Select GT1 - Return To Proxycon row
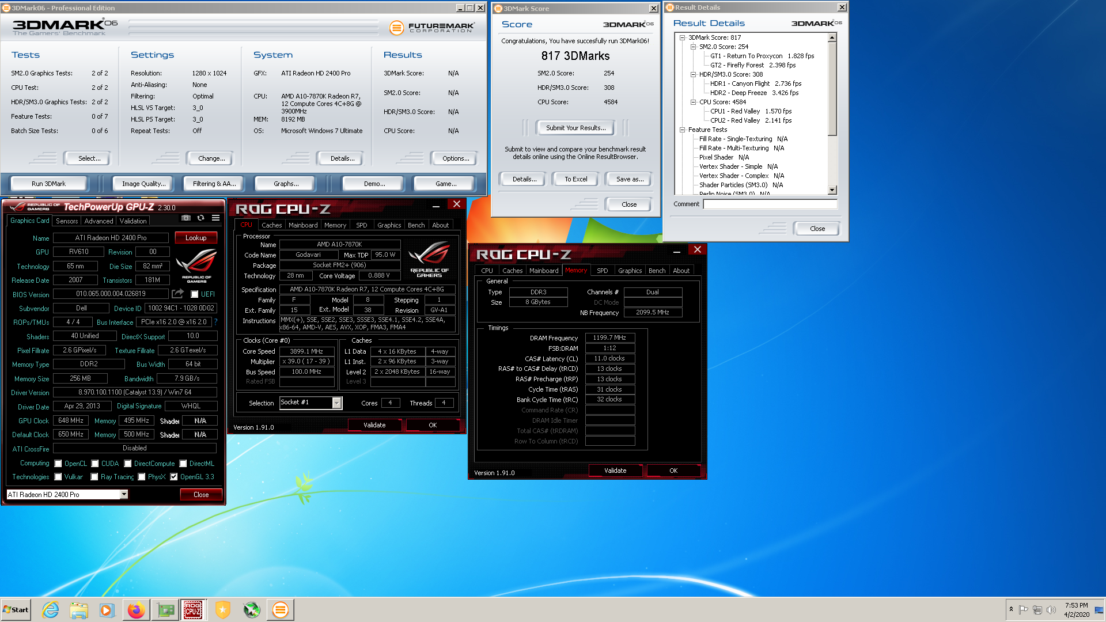The image size is (1106, 622). coord(762,56)
